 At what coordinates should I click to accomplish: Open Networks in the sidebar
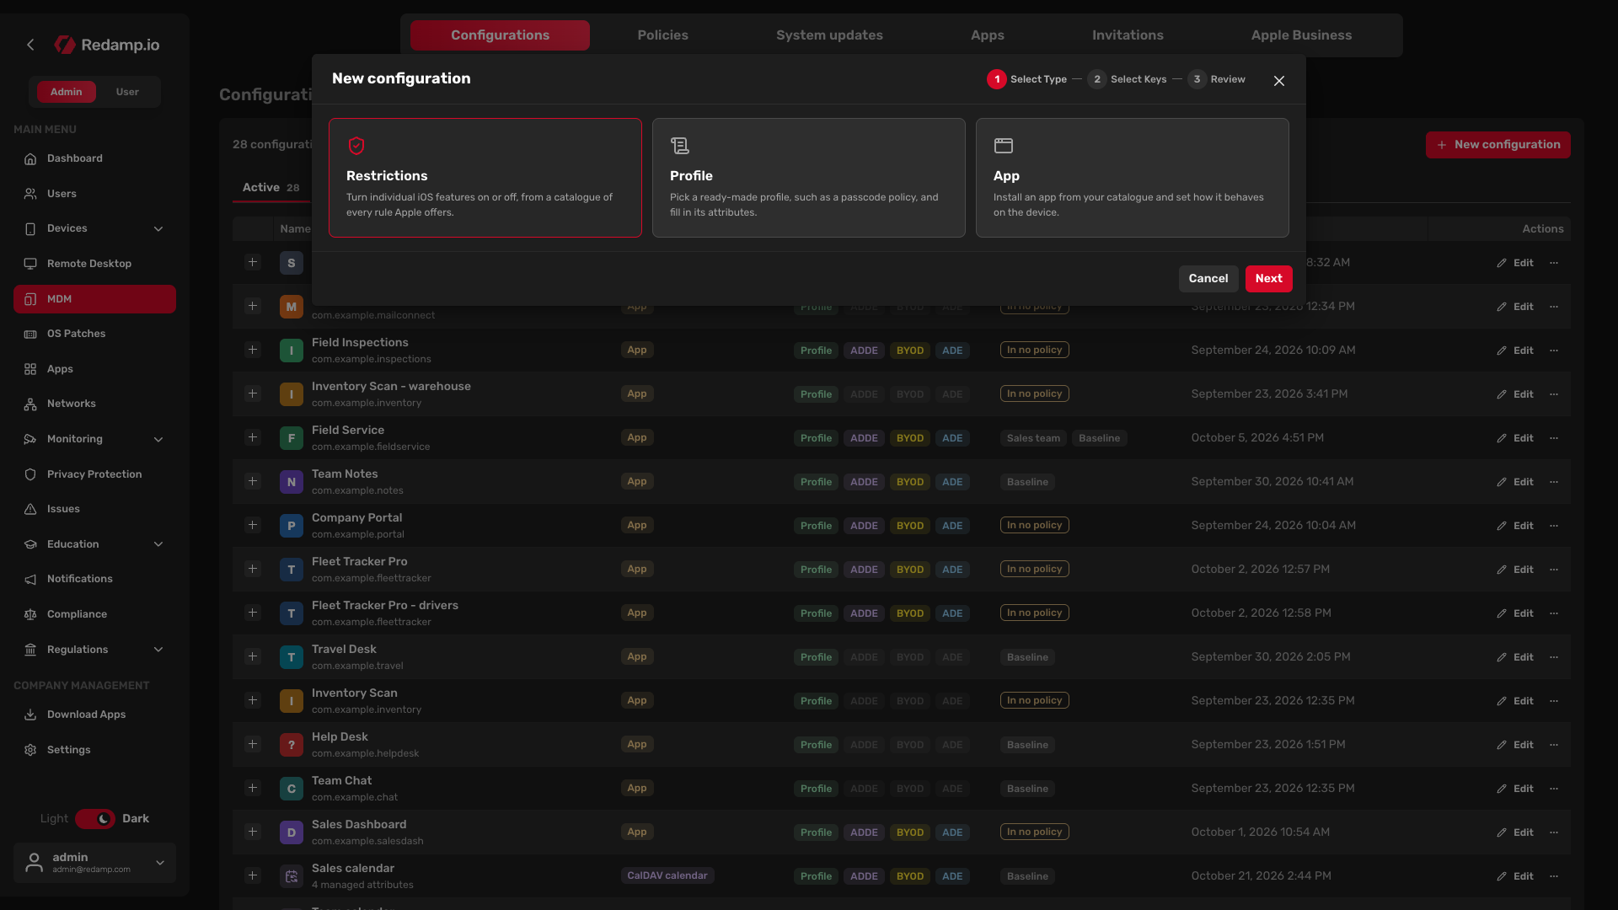pos(94,404)
